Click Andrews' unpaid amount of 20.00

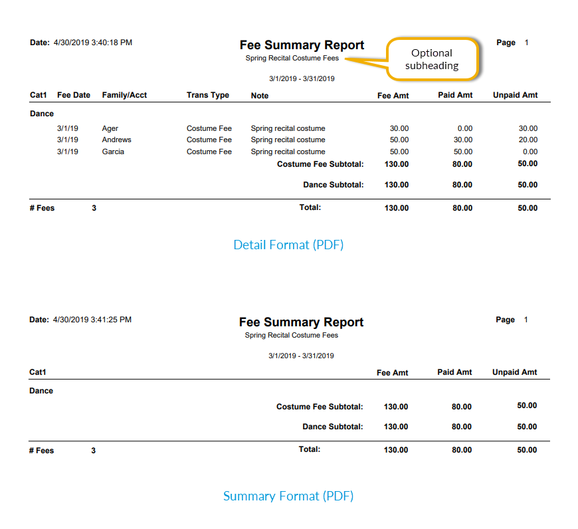[x=528, y=140]
